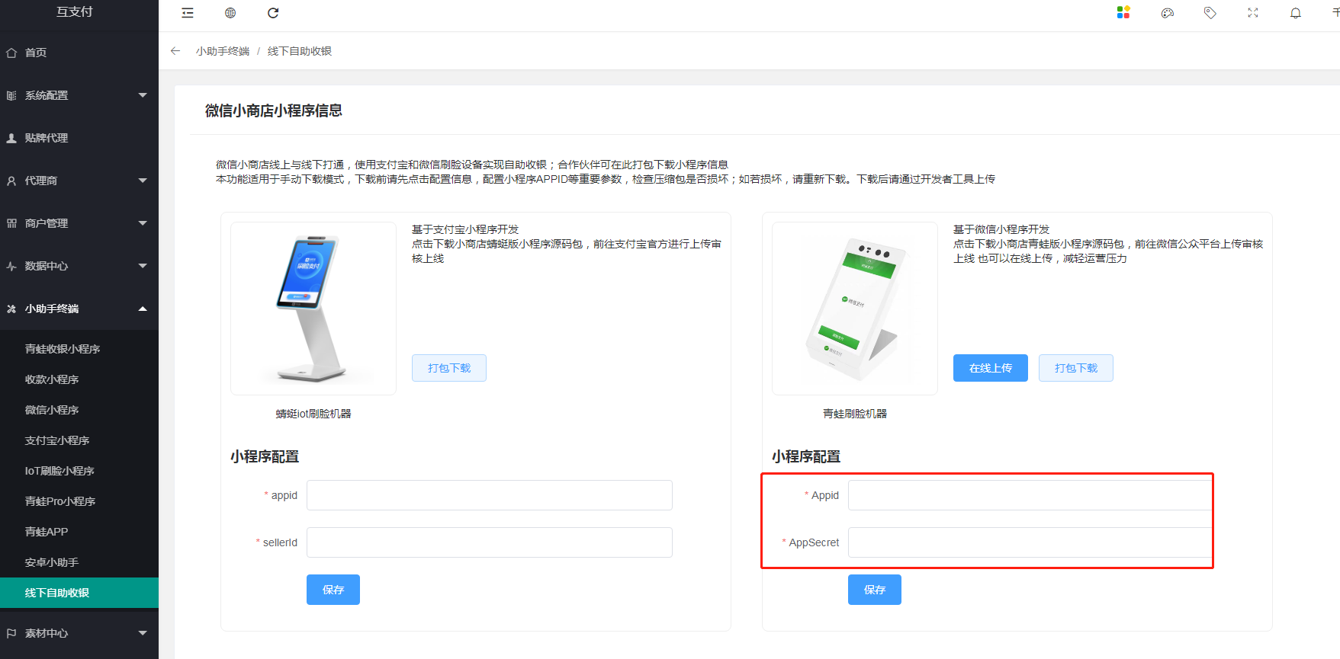
Task: Open notifications bell icon
Action: 1296,13
